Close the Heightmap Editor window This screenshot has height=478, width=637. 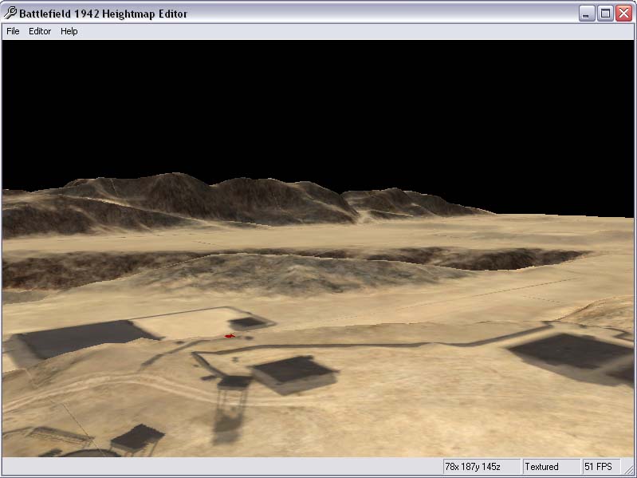(623, 13)
